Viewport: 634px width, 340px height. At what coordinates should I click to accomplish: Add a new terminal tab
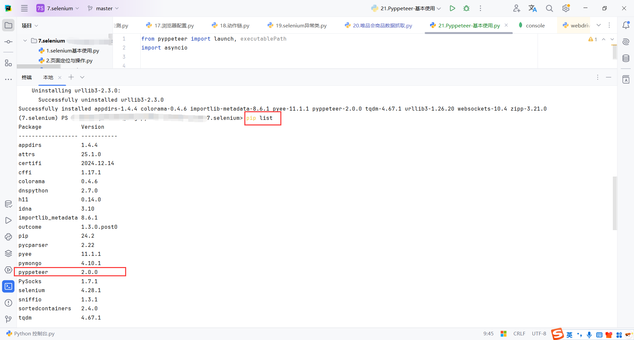pos(71,77)
